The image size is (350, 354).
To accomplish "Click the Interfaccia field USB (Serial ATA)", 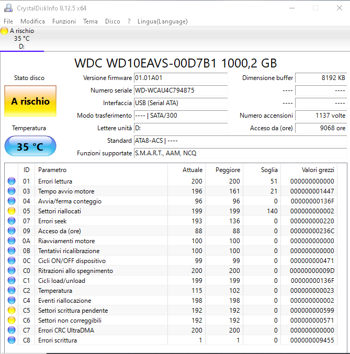I will pos(180,103).
